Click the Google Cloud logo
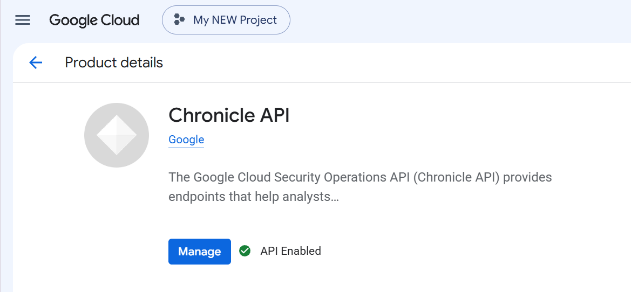The height and width of the screenshot is (292, 631). [x=94, y=20]
